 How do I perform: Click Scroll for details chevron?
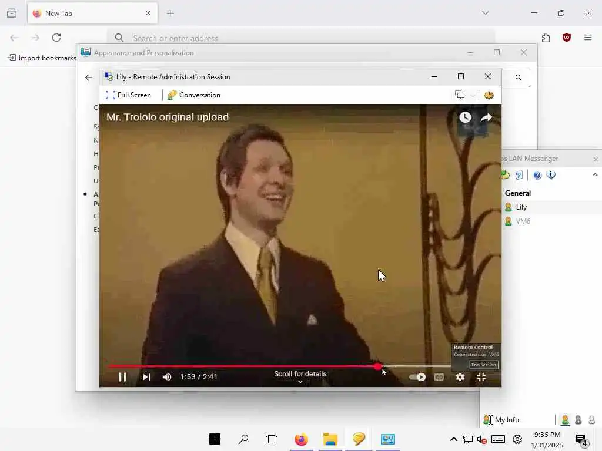300,382
